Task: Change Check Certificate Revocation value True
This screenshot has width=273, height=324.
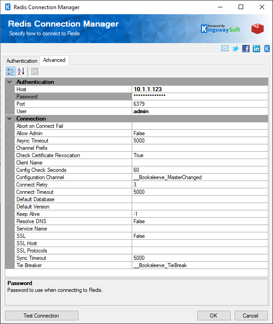Action: (200, 155)
